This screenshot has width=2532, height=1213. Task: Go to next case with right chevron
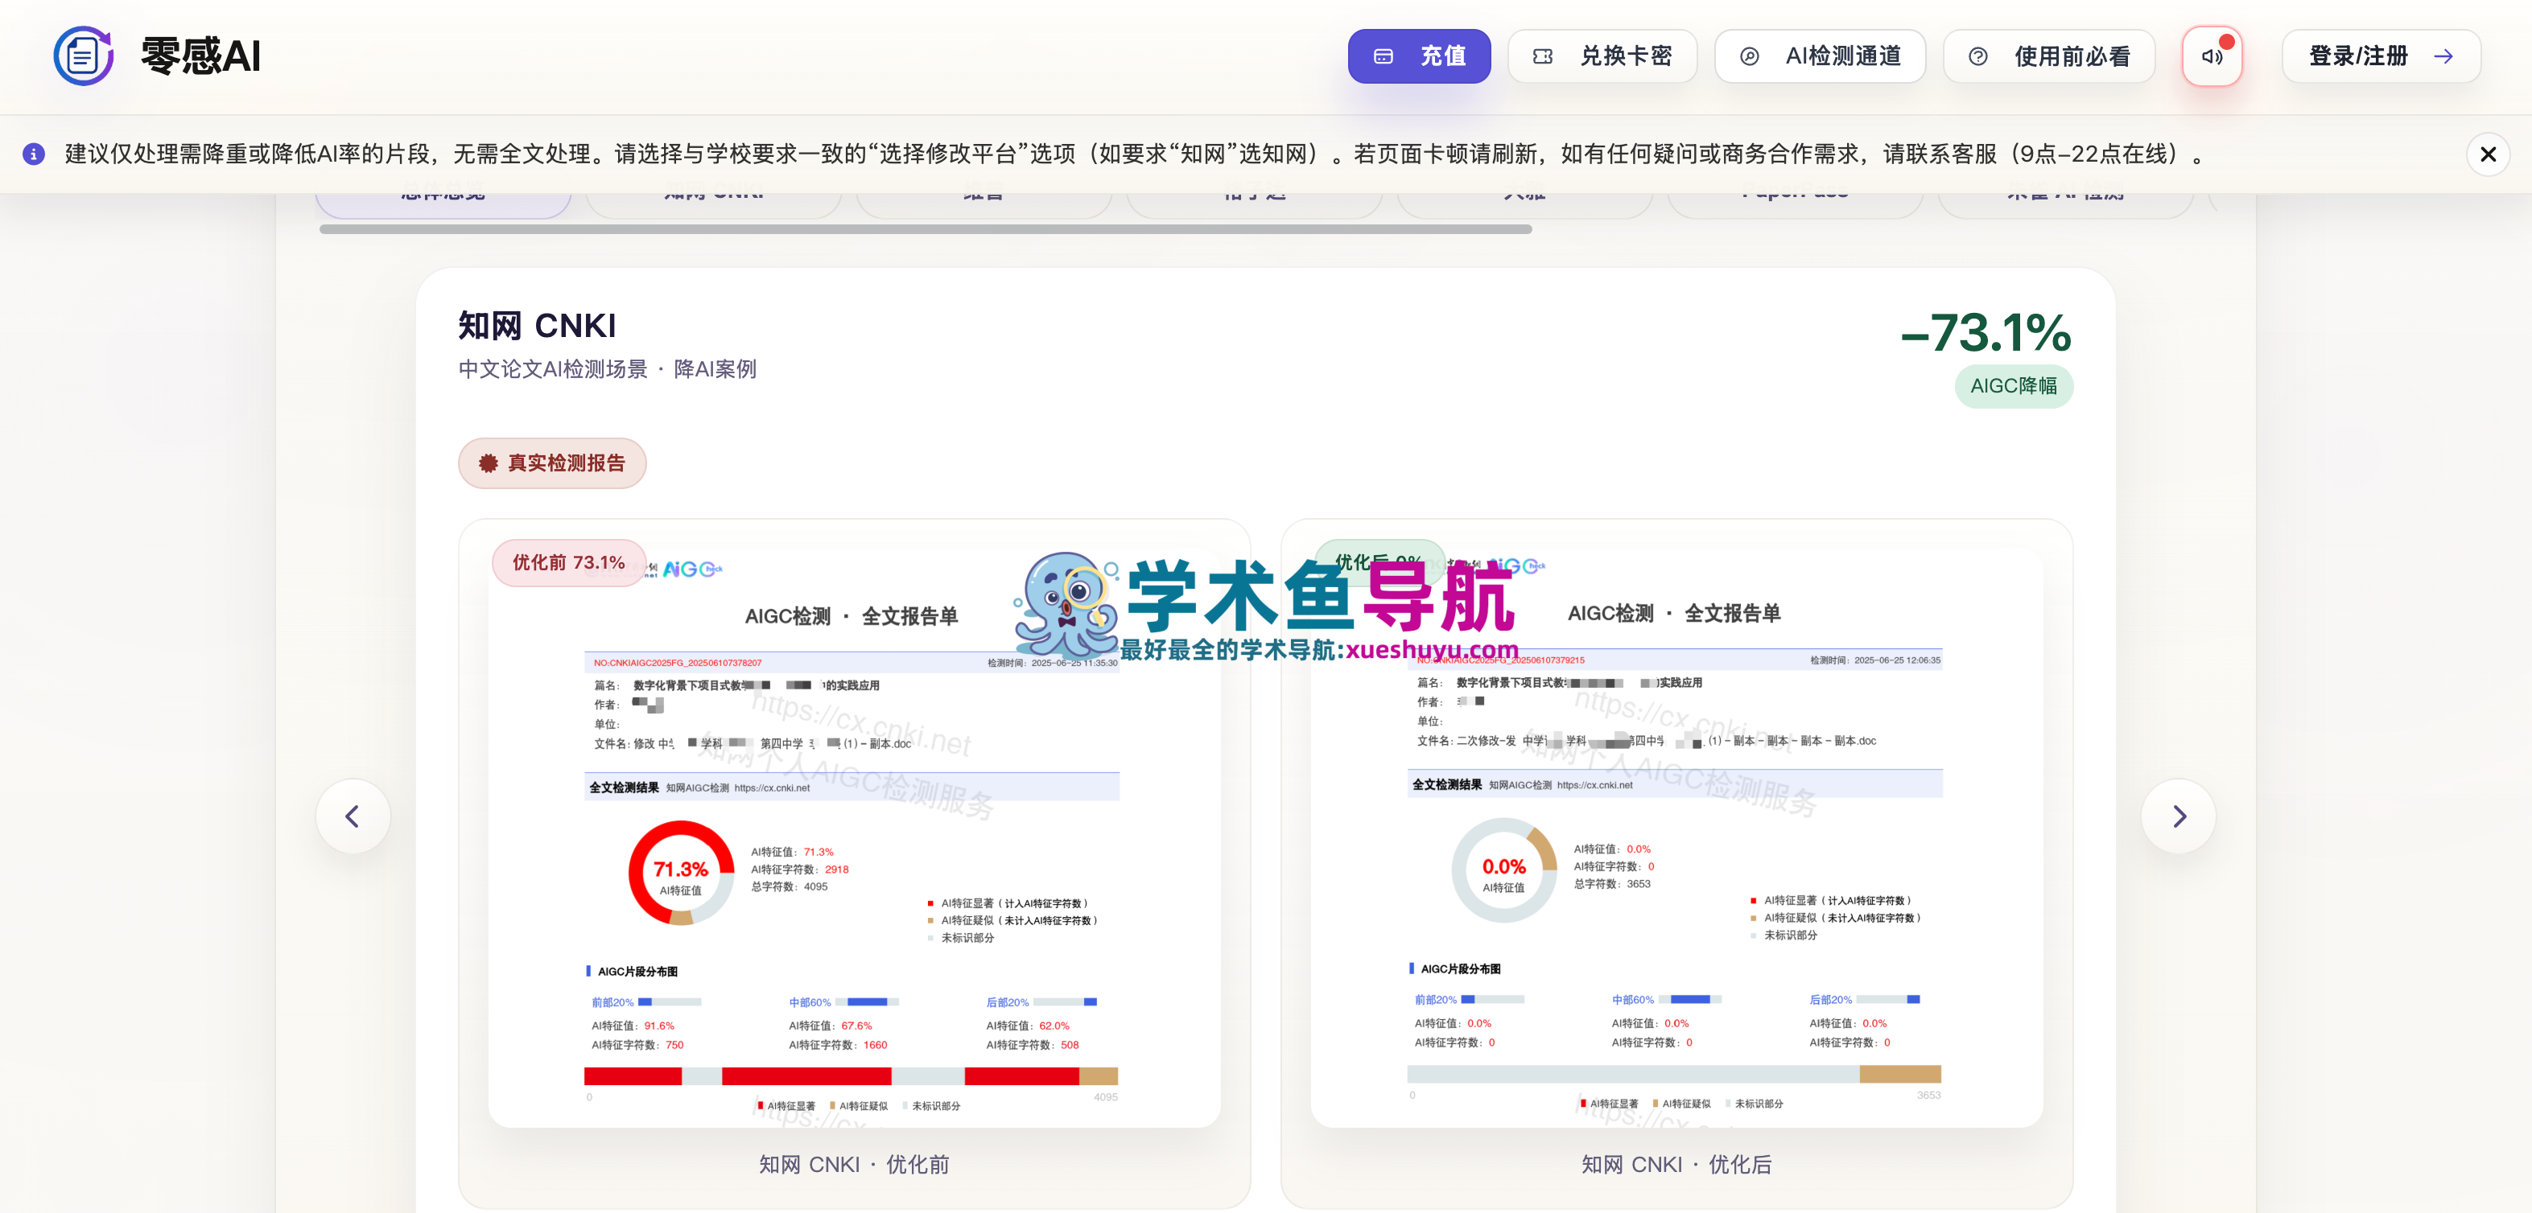(2178, 816)
